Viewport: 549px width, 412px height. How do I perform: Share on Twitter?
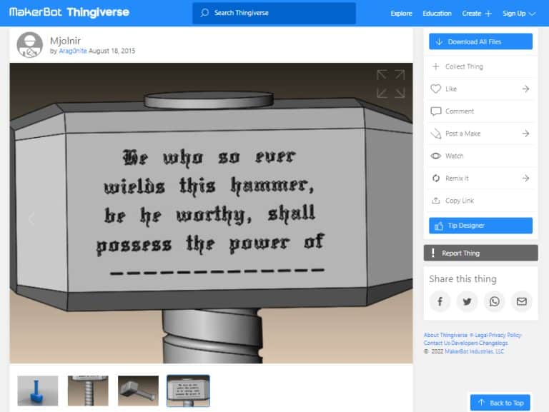click(467, 301)
